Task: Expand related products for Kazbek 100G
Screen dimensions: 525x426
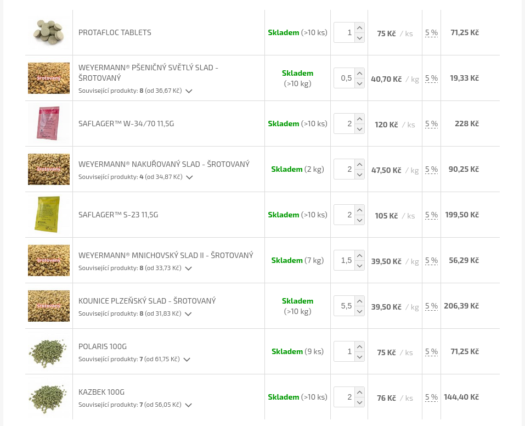Action: pos(188,405)
